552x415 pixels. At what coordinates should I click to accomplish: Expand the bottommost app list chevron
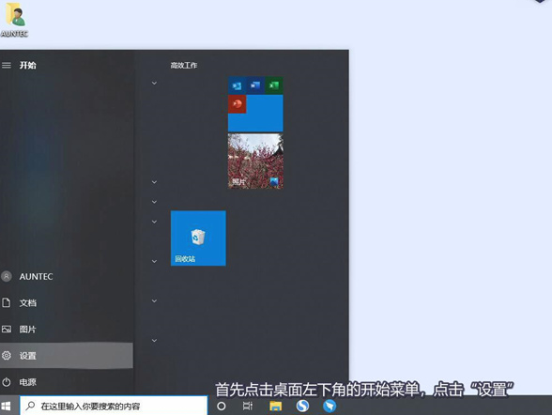pos(154,341)
